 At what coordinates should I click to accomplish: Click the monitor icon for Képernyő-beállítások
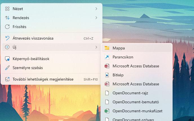7,59
